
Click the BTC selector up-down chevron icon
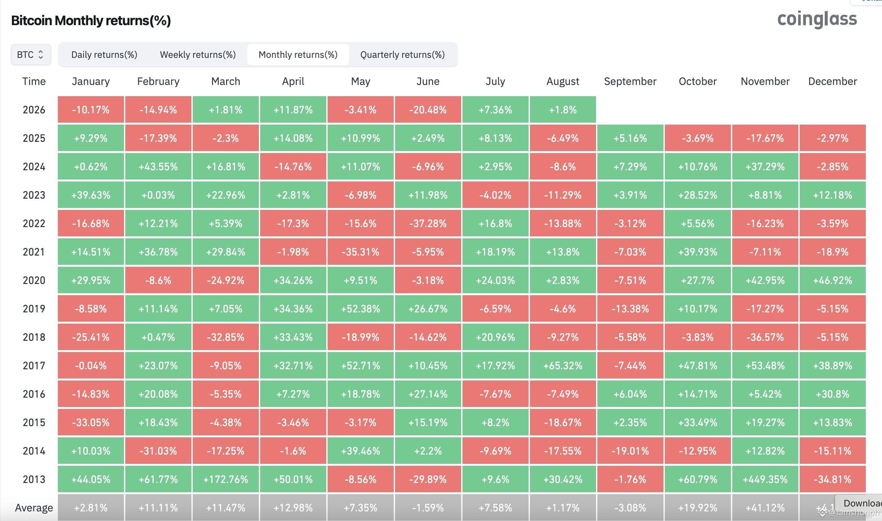[x=40, y=55]
